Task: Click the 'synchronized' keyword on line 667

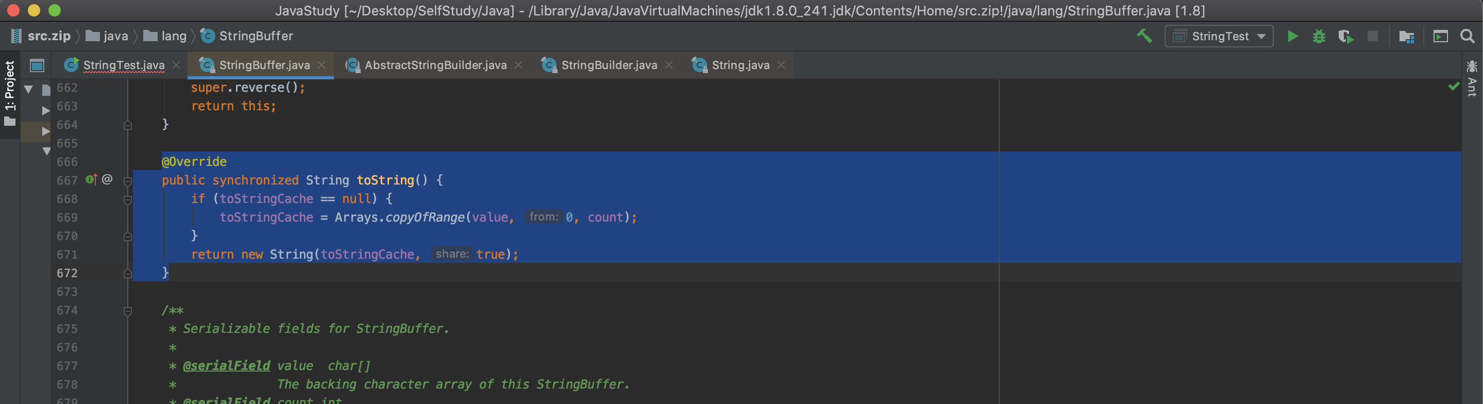Action: point(256,180)
